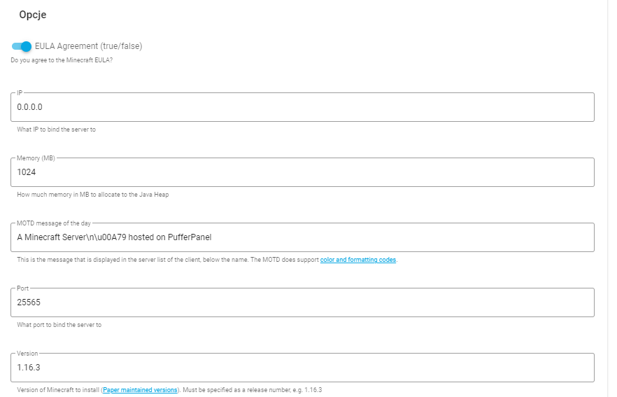Click the IP field containing 0.0.0.0
Image resolution: width=617 pixels, height=397 pixels.
coord(302,108)
